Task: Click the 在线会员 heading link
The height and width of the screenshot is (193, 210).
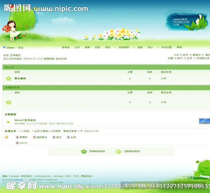Action: pyautogui.click(x=10, y=131)
